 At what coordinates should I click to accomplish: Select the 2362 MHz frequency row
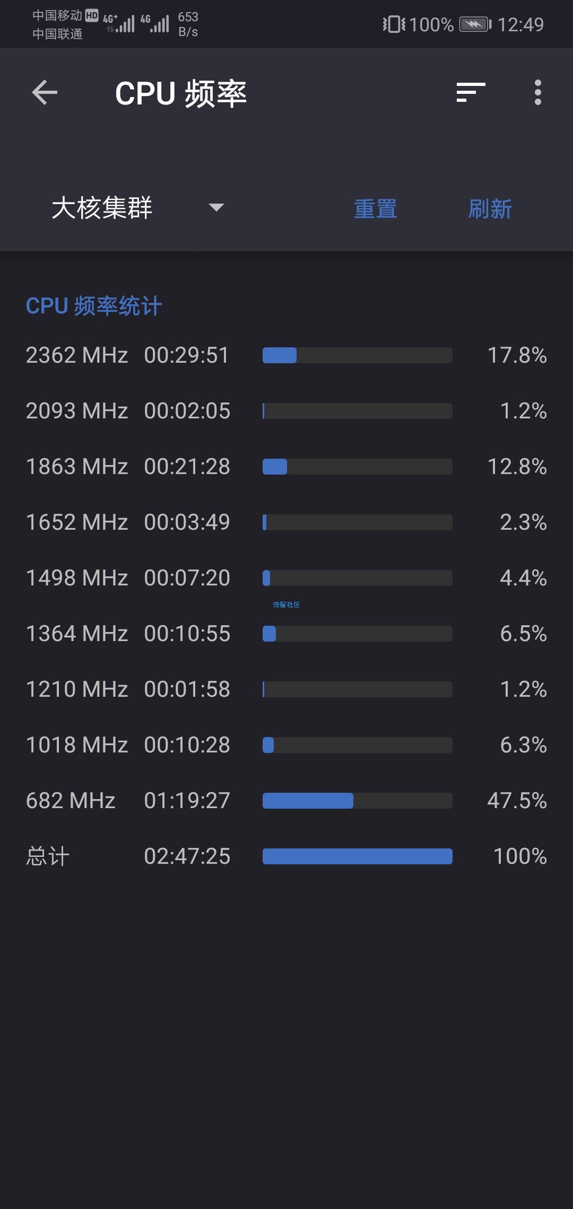click(x=286, y=355)
